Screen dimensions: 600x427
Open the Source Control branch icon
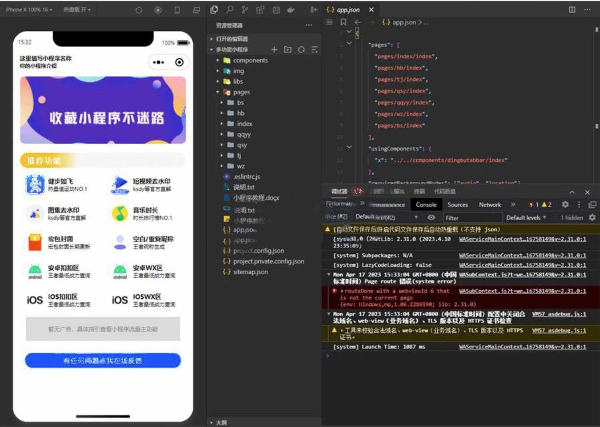[245, 9]
